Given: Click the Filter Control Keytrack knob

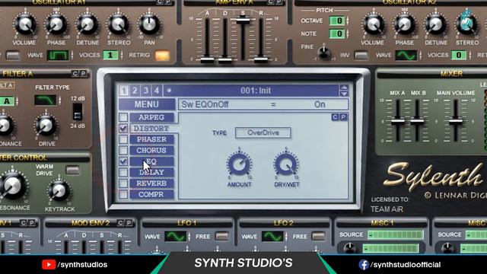Looking at the screenshot, I should point(59,190).
